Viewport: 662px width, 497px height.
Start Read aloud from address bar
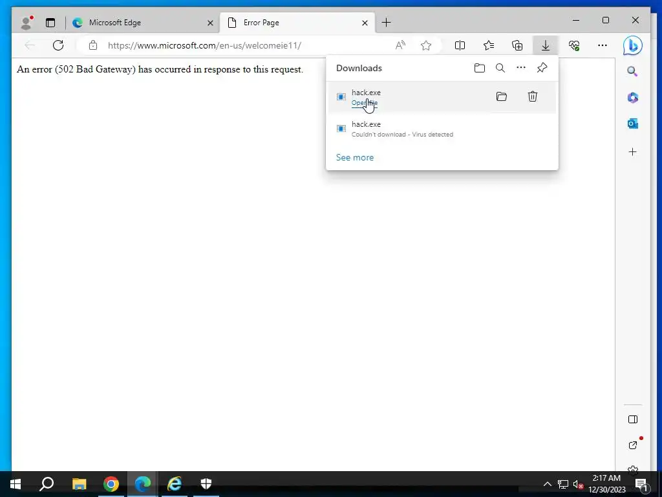click(400, 45)
